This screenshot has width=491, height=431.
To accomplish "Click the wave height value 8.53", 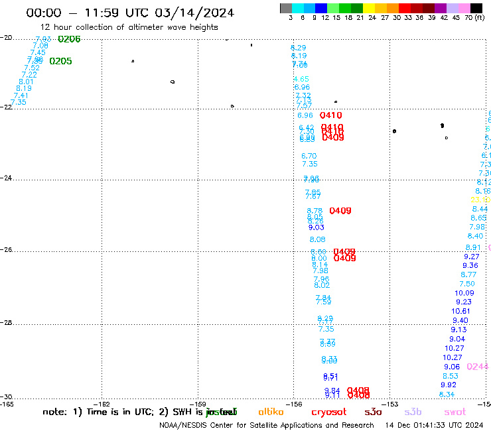I will point(451,376).
